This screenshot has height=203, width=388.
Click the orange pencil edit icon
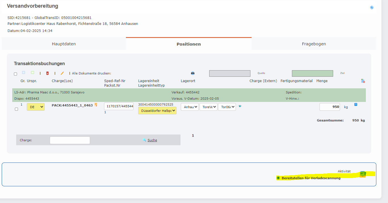tap(62, 73)
